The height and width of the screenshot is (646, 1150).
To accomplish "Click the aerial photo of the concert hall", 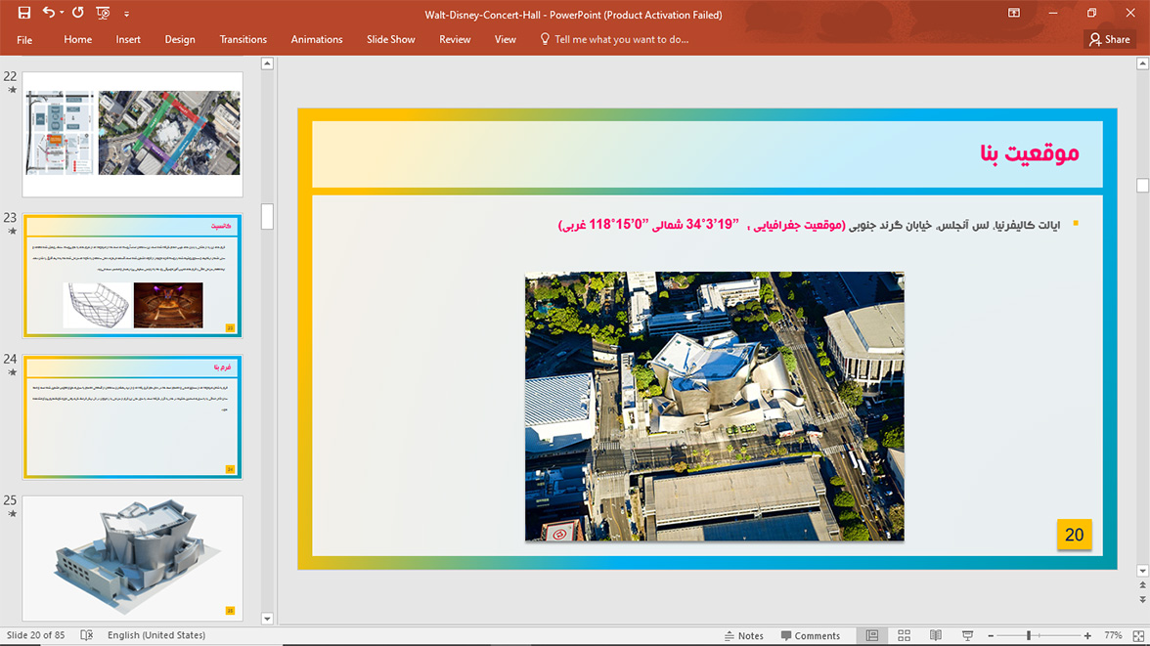I will tap(714, 407).
